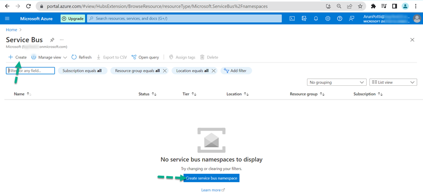Image resolution: width=423 pixels, height=194 pixels.
Task: Expand the Manage view dropdown
Action: 49,58
